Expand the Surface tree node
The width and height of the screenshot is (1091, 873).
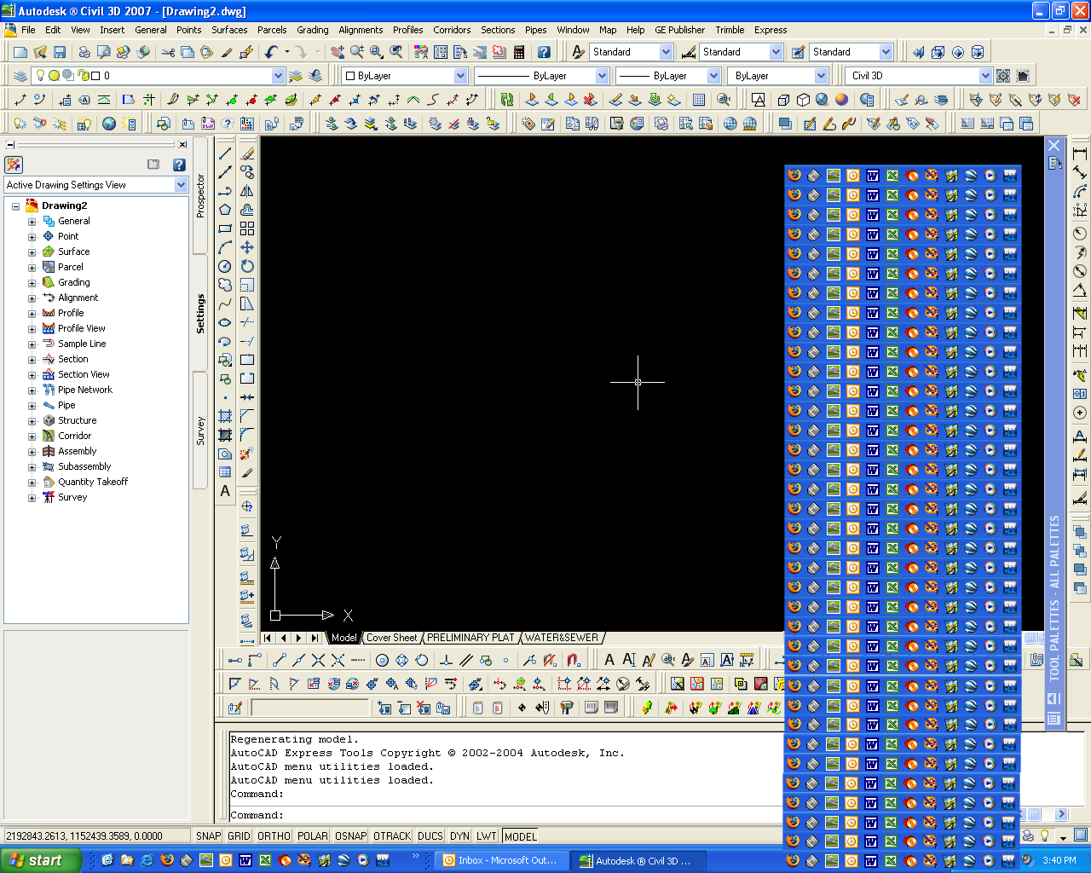[32, 252]
